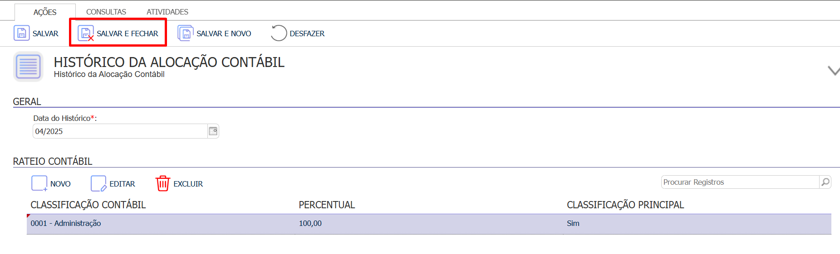Select the 0001 - Administração row
Screen dimensions: 840x254
click(x=429, y=224)
